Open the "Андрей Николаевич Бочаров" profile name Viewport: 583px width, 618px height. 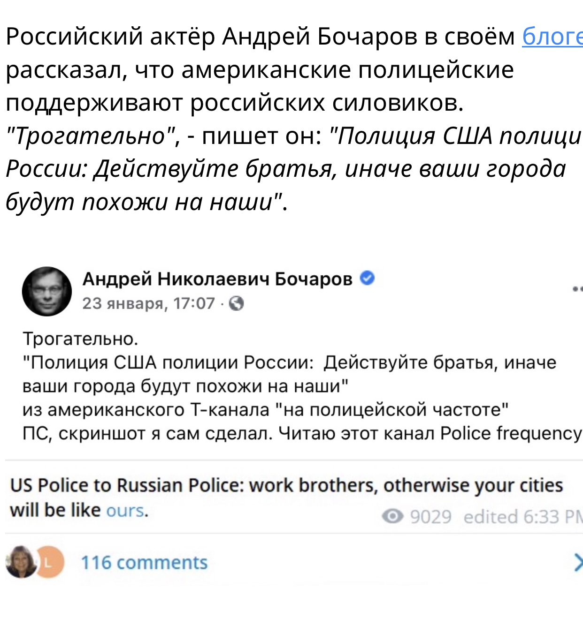tap(217, 279)
